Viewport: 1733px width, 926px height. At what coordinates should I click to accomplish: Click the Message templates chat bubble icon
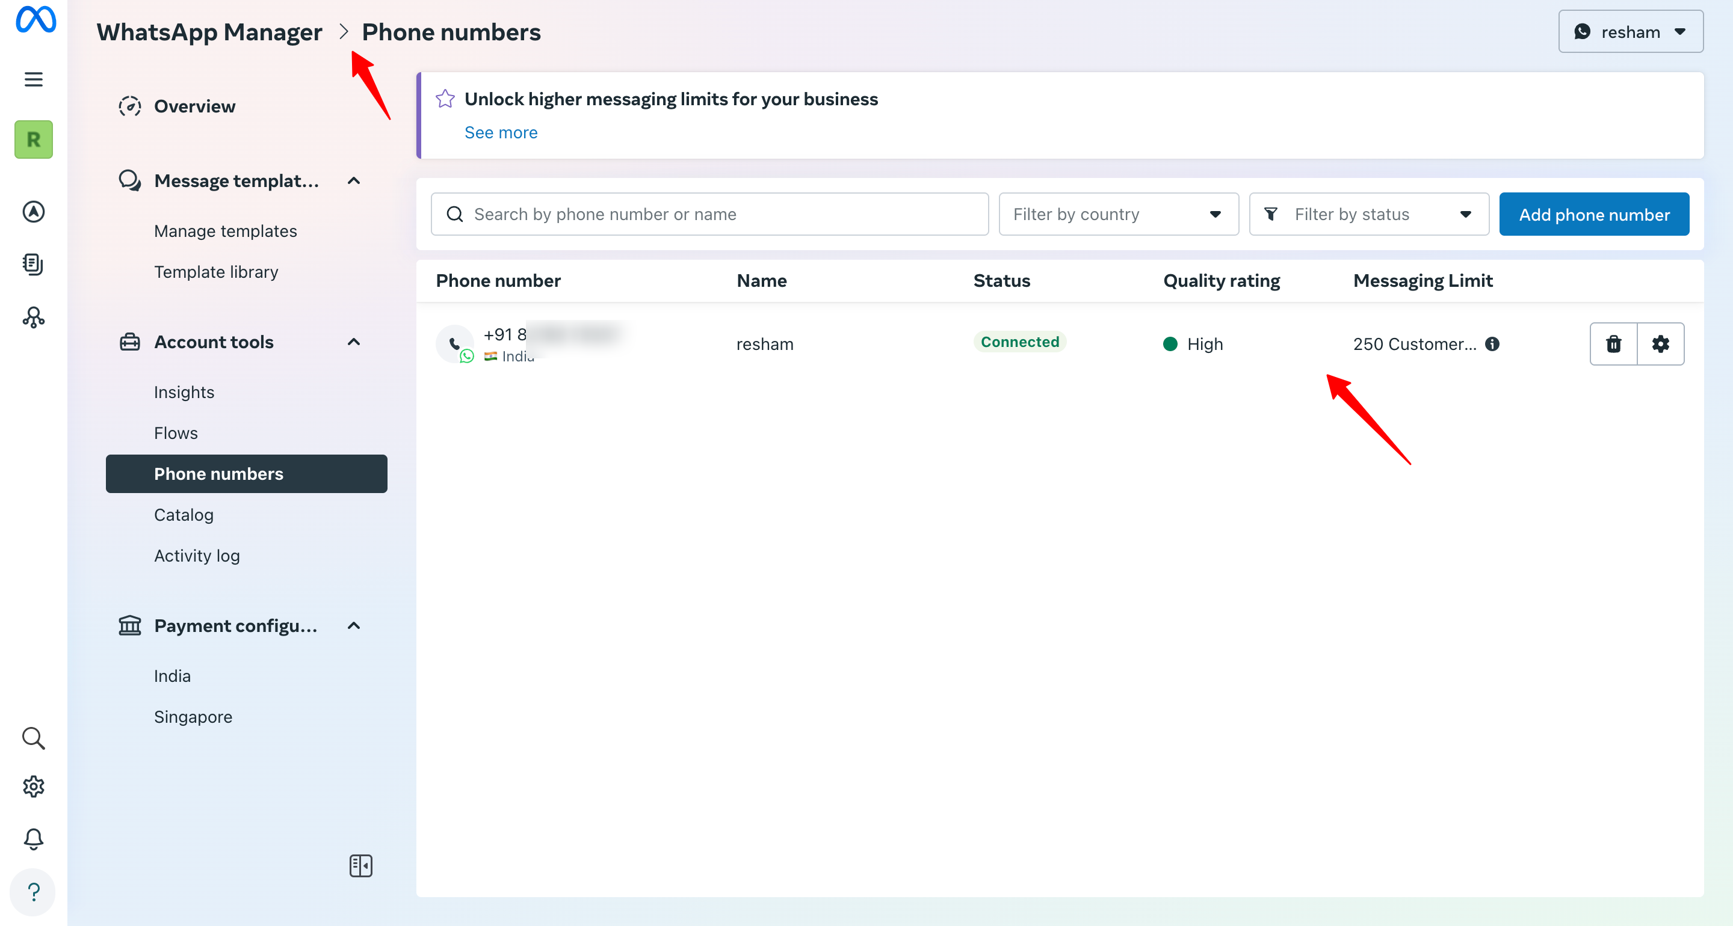click(x=130, y=180)
